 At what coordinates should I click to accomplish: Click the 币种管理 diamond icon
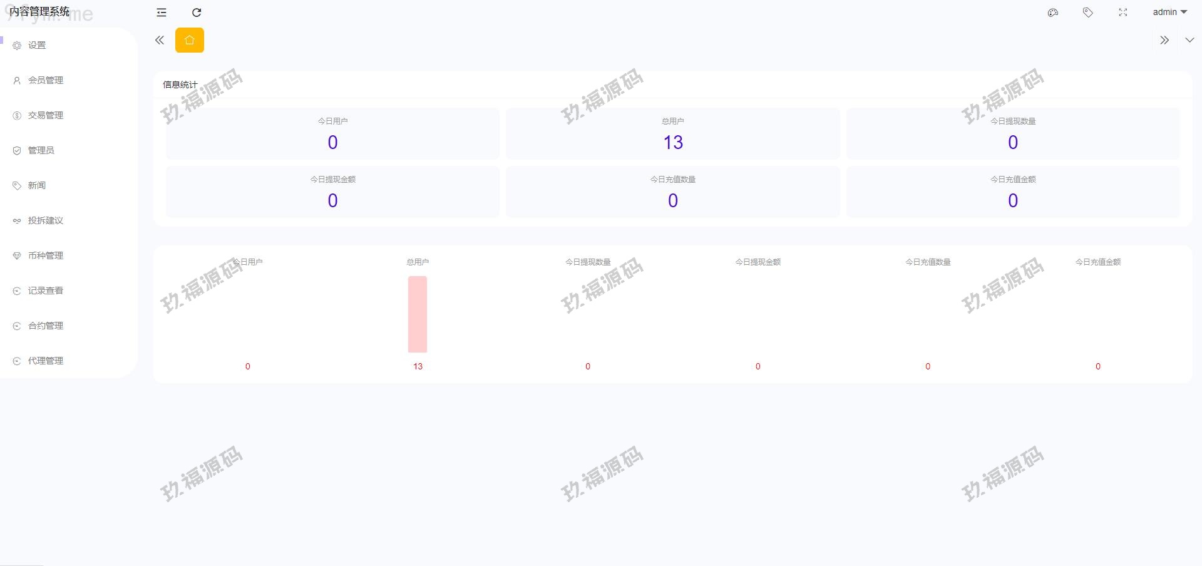click(17, 256)
